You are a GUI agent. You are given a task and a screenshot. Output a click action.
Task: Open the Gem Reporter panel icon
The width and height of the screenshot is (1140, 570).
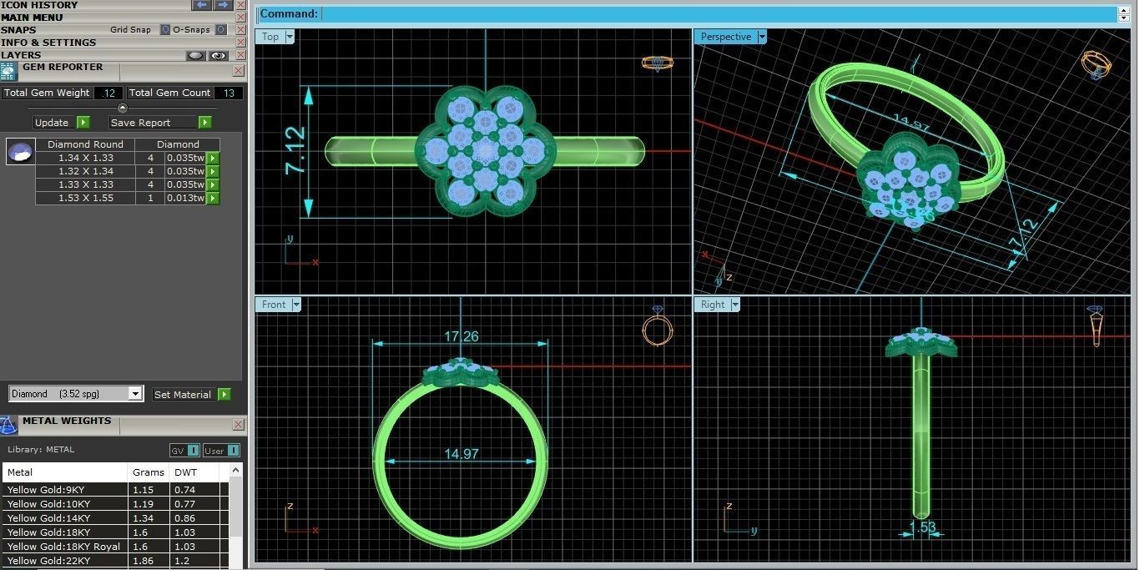click(x=8, y=72)
